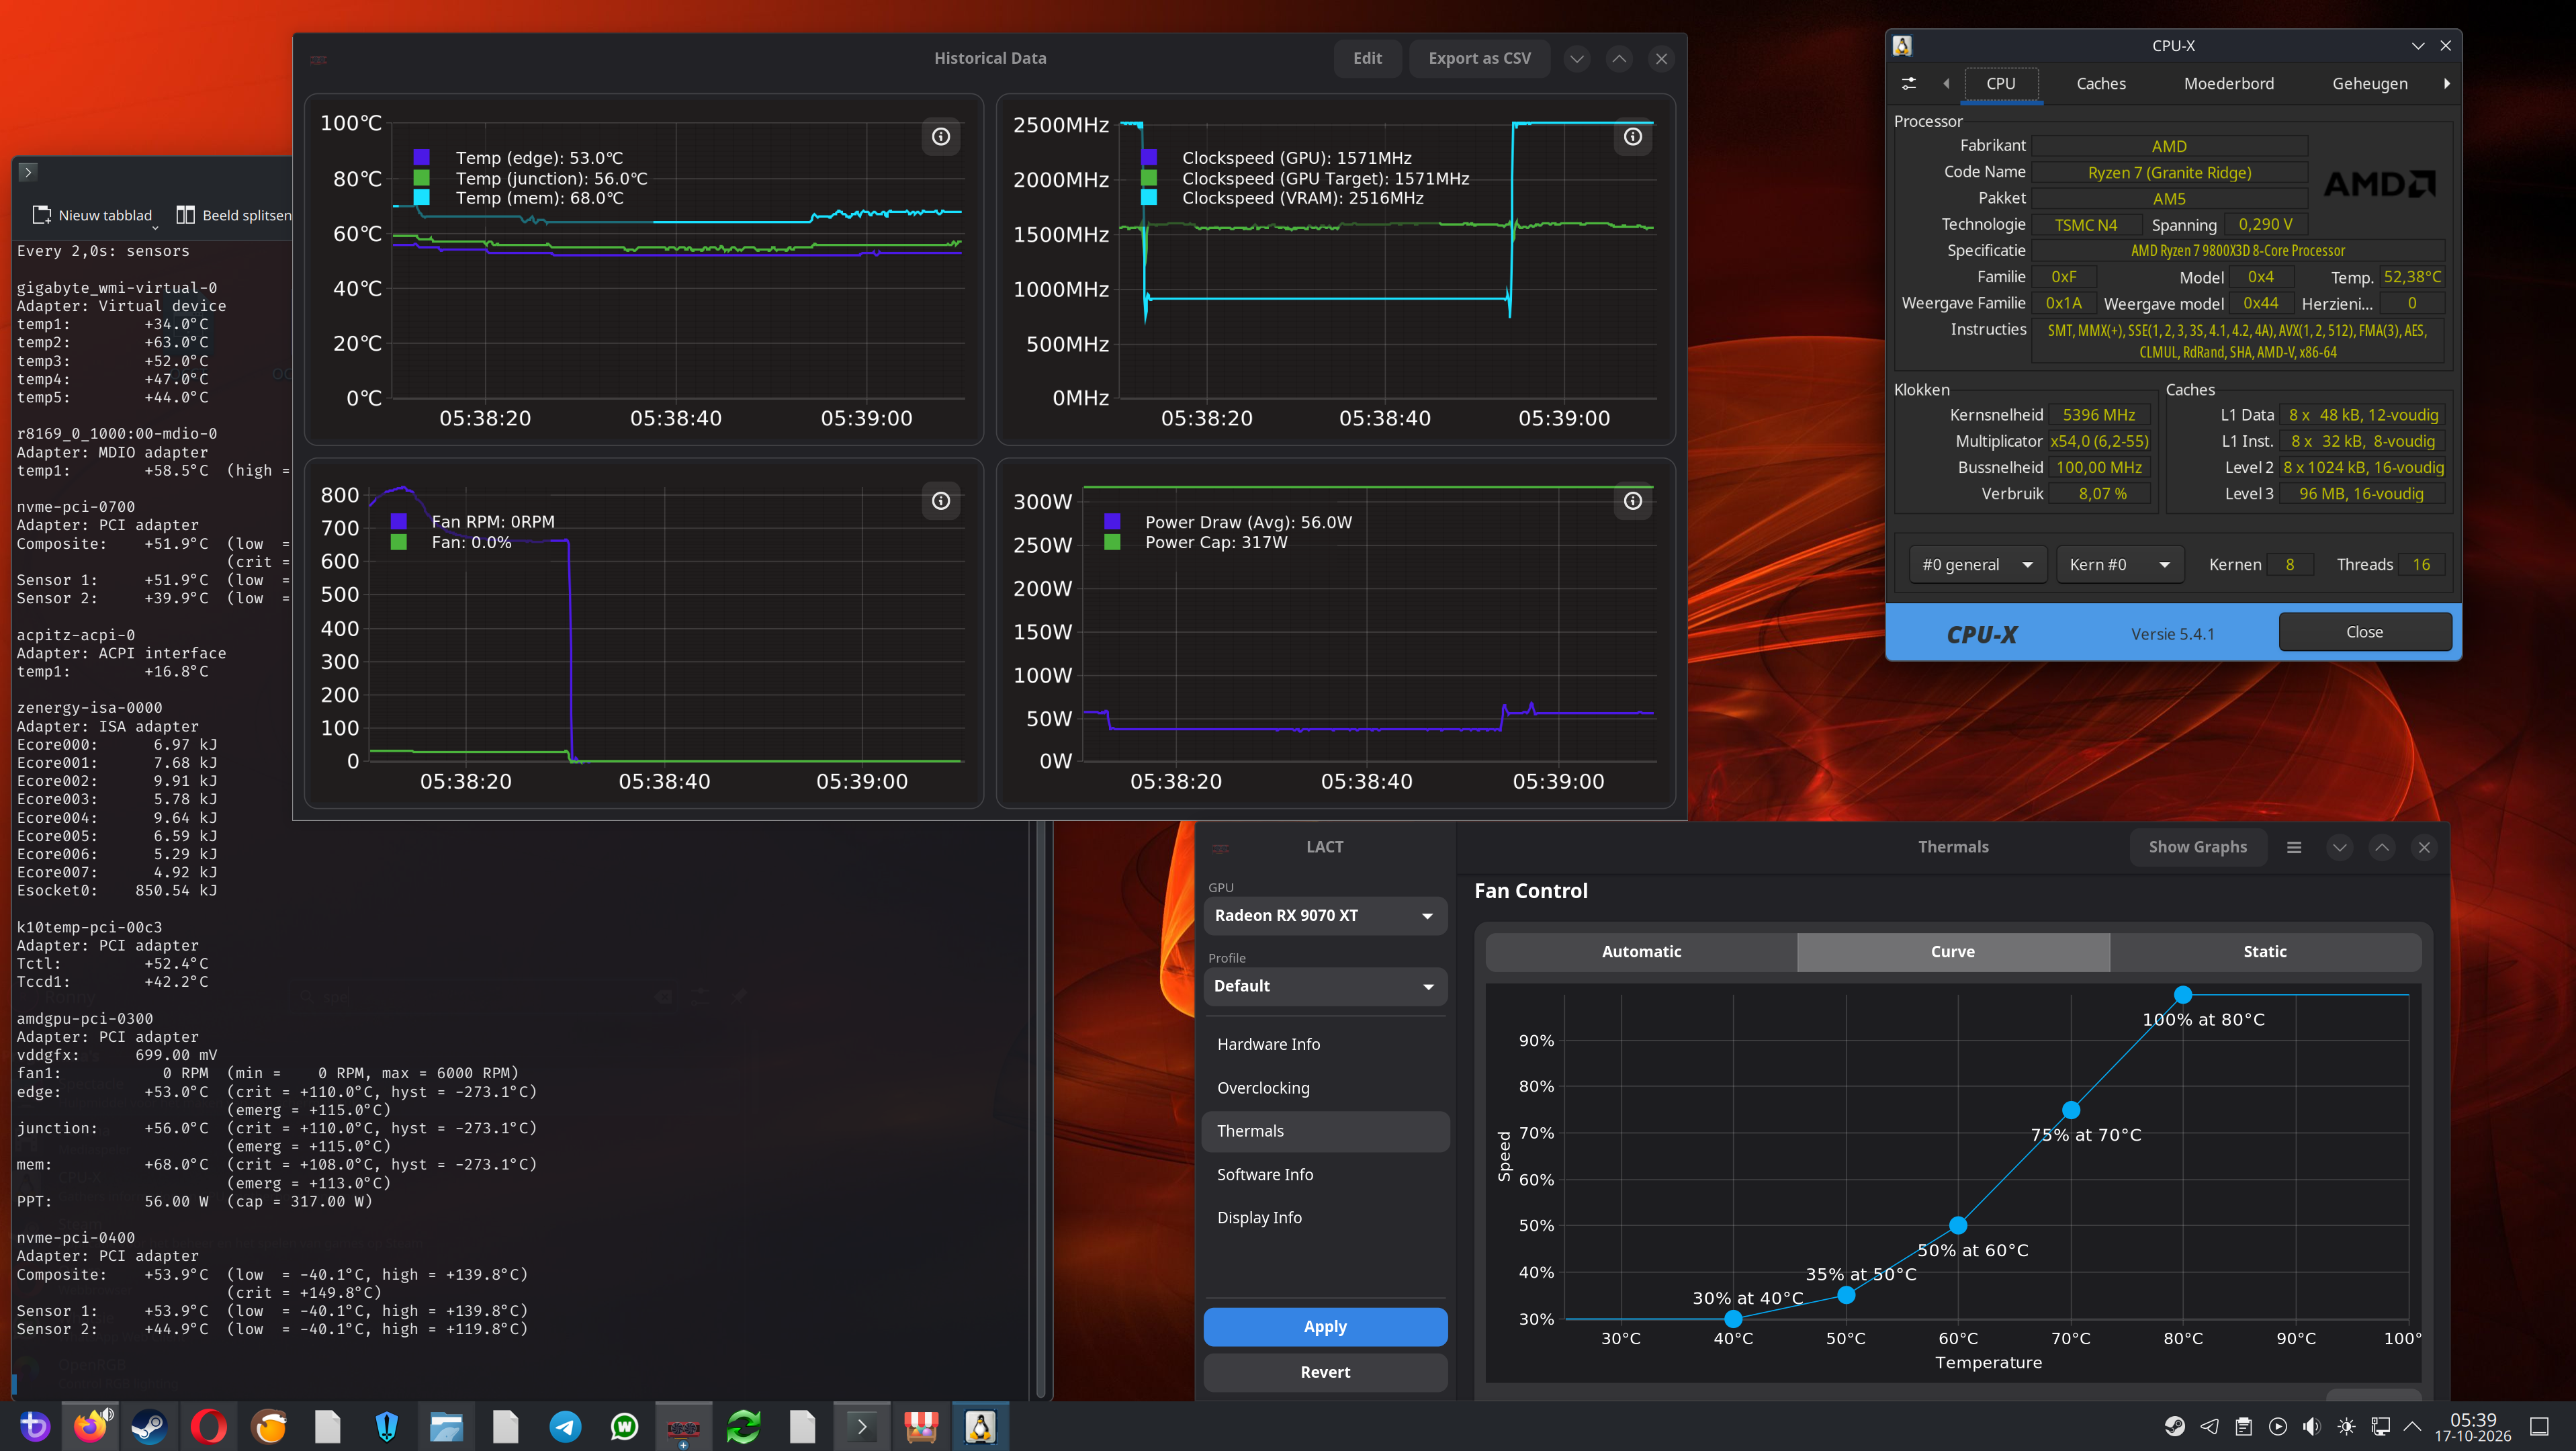Open Hardware Info in LACT sidebar
2576x1451 pixels.
coord(1325,1044)
